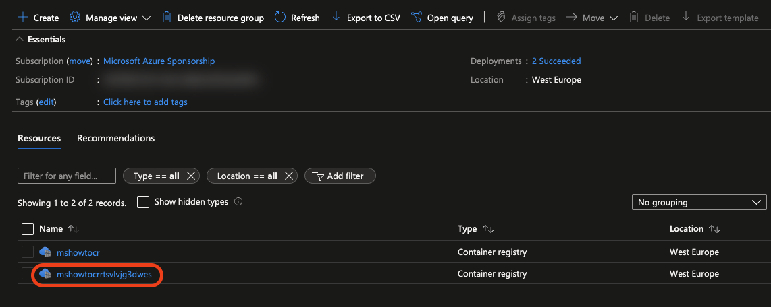Image resolution: width=771 pixels, height=307 pixels.
Task: Click West Europe in mshowtocrrtsvlvjg3dwes row
Action: click(x=694, y=273)
